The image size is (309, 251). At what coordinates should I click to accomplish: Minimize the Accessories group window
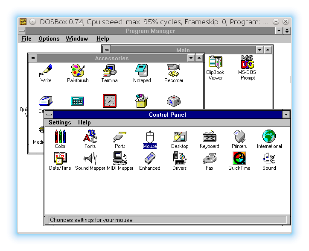tap(191, 58)
